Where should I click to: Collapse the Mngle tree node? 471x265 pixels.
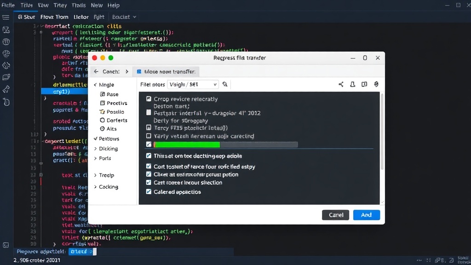point(95,85)
